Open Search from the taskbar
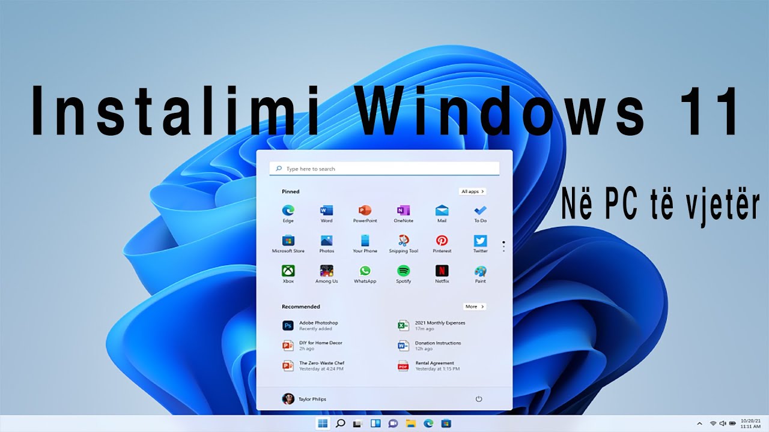The image size is (769, 432). coord(340,424)
